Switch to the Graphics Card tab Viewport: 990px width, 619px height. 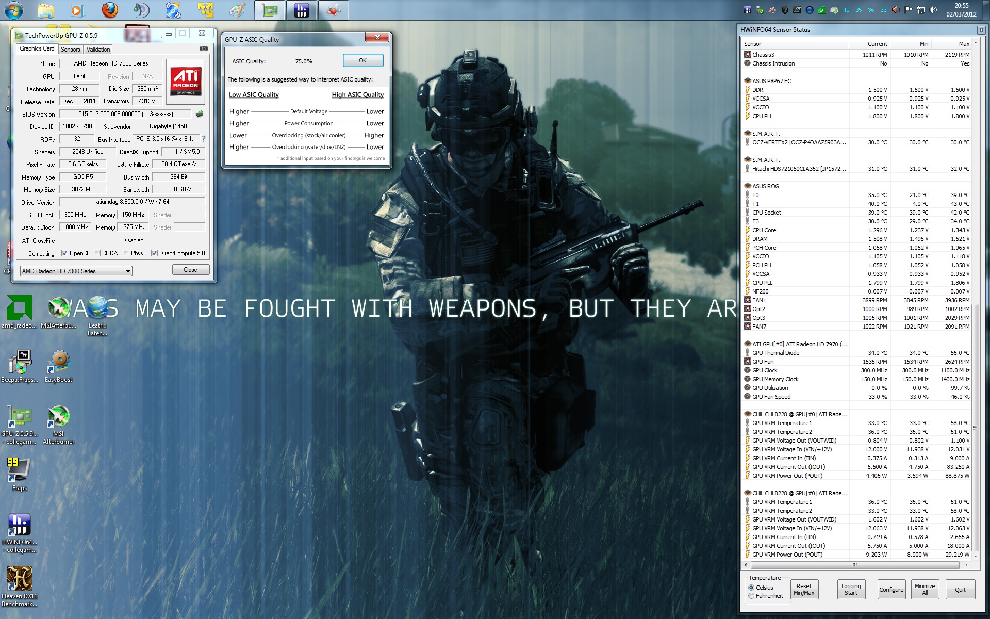[37, 48]
